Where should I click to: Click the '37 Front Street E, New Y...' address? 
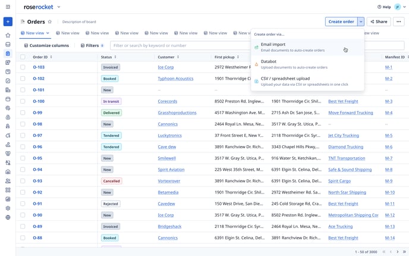coord(239,135)
